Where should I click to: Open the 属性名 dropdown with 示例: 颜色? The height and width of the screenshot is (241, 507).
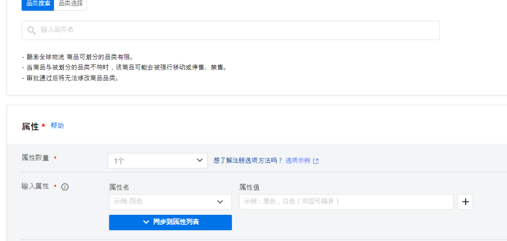pyautogui.click(x=170, y=202)
